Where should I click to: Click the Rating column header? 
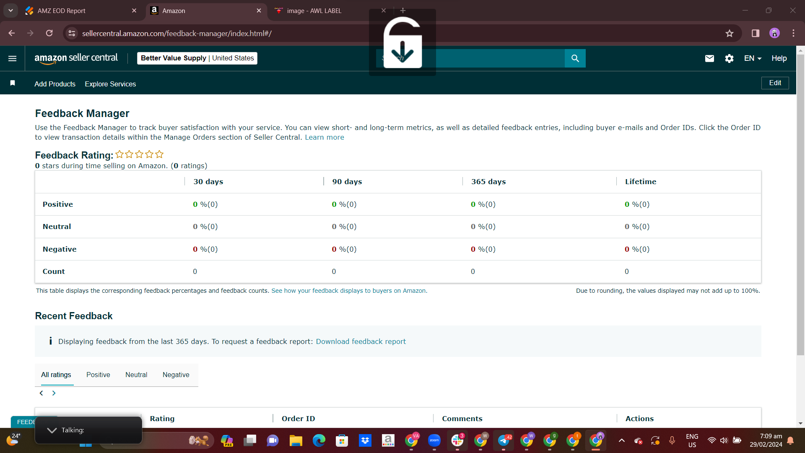[x=162, y=419]
